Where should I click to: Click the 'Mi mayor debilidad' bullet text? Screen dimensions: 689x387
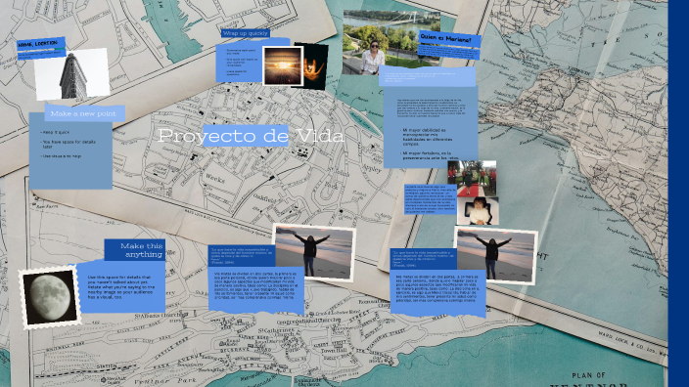[x=427, y=137]
